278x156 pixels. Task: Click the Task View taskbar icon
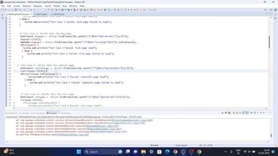[127, 152]
